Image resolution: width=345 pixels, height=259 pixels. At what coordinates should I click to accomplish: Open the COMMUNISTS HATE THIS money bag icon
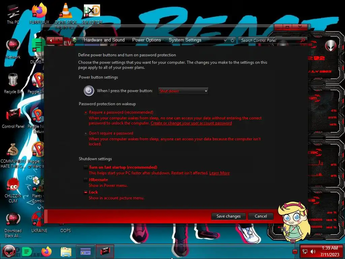13,155
